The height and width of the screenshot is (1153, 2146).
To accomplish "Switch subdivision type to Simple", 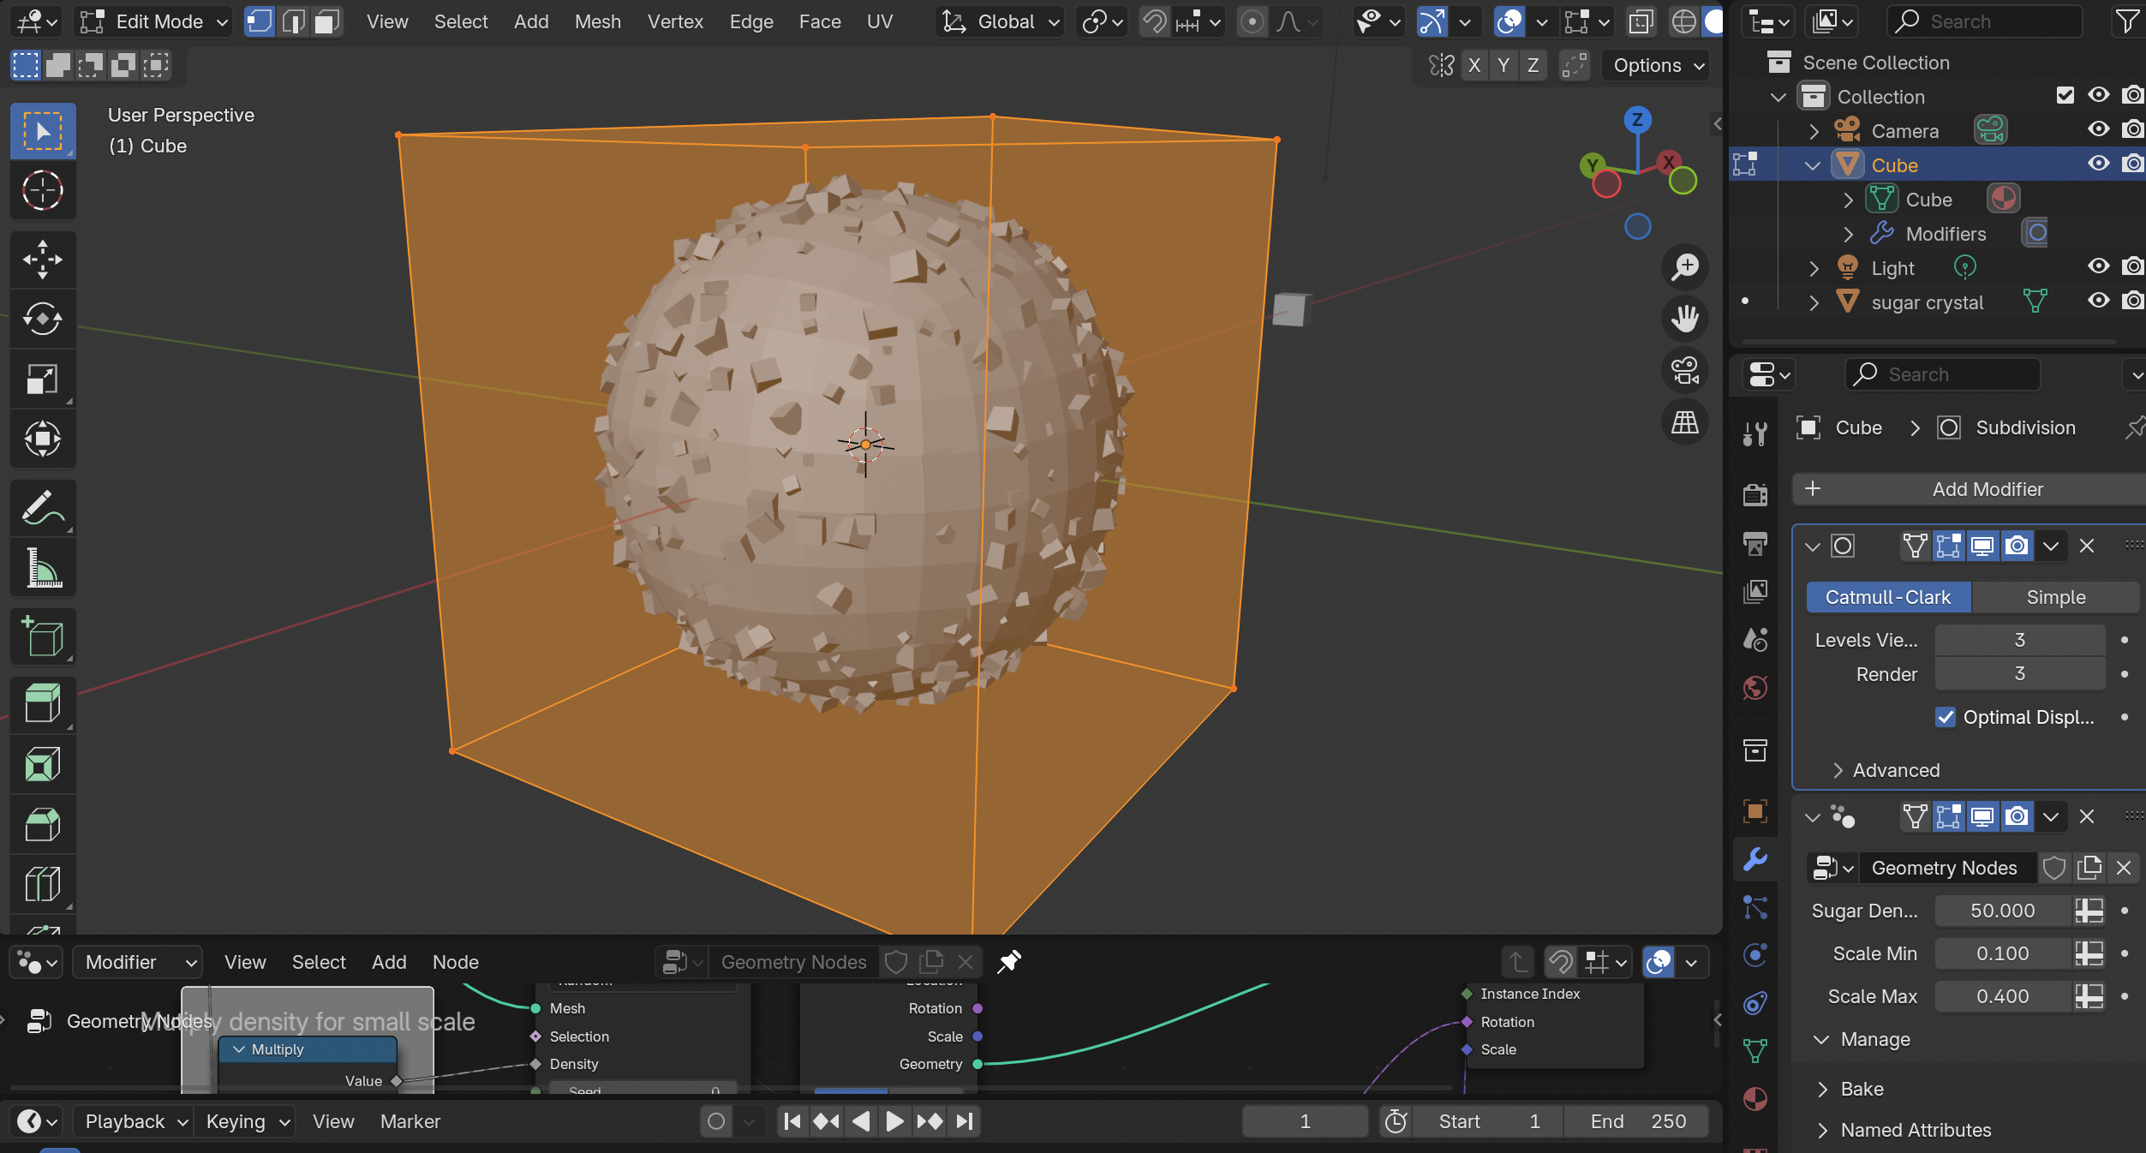I will click(2054, 597).
